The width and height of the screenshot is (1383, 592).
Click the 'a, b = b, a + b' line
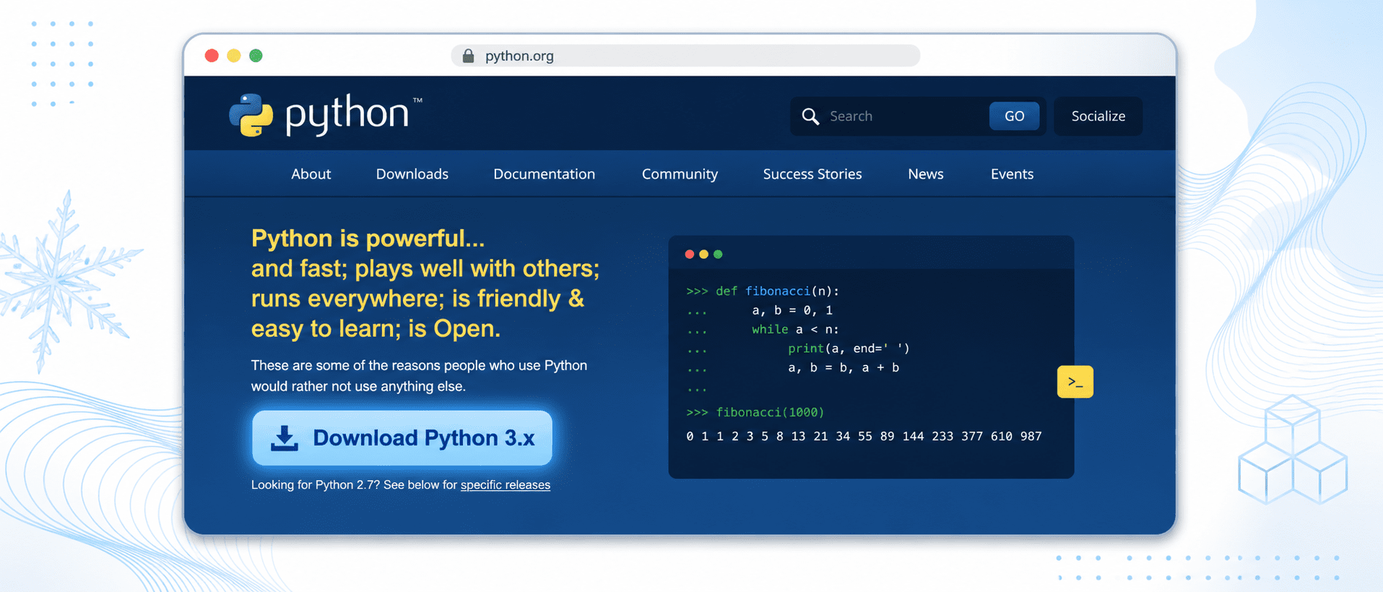pos(844,368)
